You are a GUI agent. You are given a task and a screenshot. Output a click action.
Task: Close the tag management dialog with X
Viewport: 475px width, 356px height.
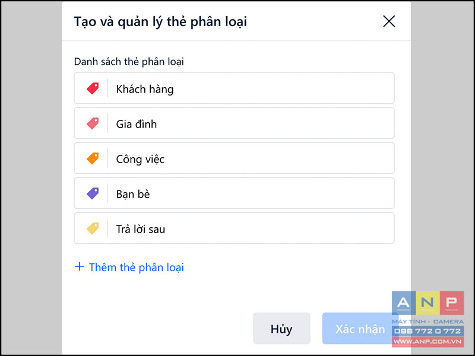pyautogui.click(x=389, y=21)
